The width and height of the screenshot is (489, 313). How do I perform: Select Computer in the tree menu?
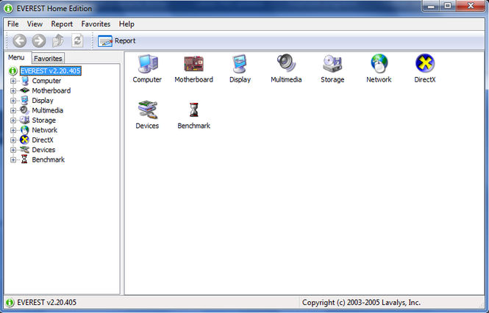[46, 81]
